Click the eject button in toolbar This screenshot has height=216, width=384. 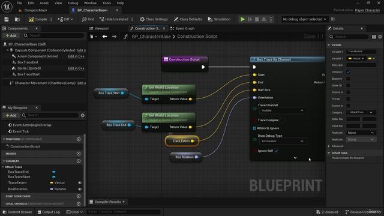pyautogui.click(x=264, y=19)
